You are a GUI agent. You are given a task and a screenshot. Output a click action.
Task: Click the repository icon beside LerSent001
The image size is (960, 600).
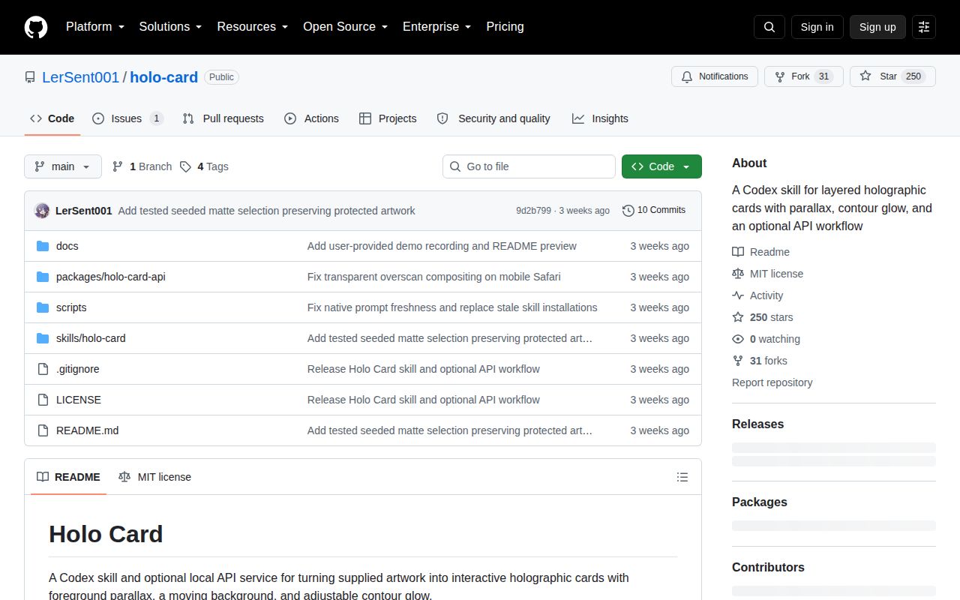[30, 77]
